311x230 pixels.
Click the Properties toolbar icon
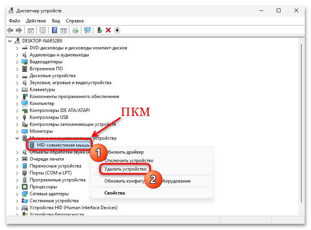click(42, 30)
